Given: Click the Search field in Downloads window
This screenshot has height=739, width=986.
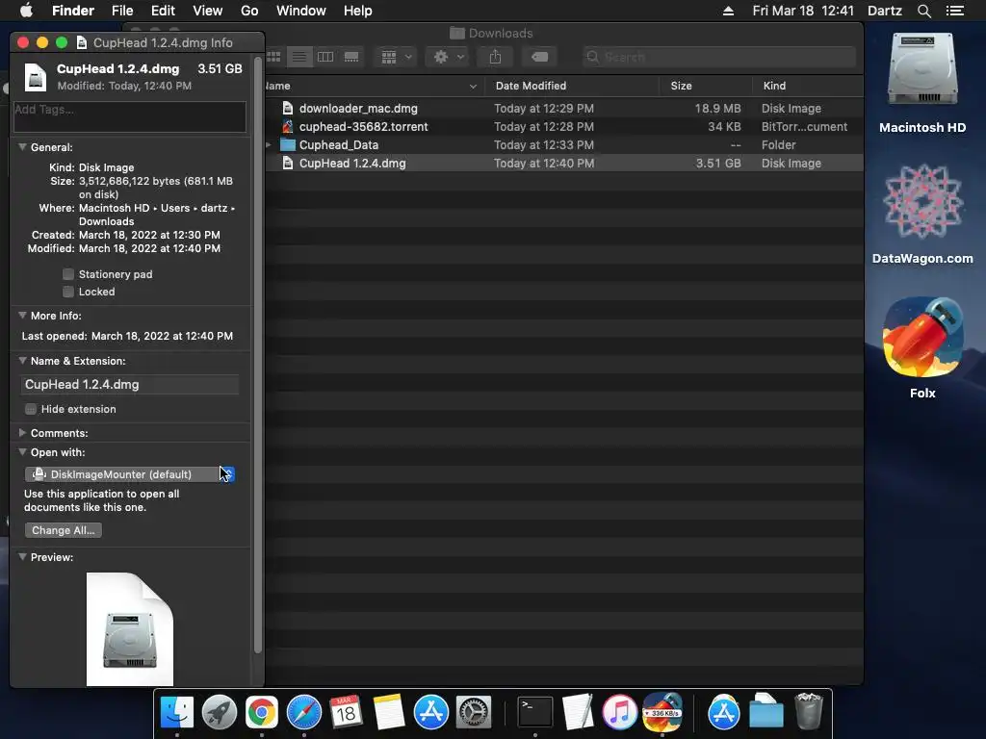Looking at the screenshot, I should (718, 57).
